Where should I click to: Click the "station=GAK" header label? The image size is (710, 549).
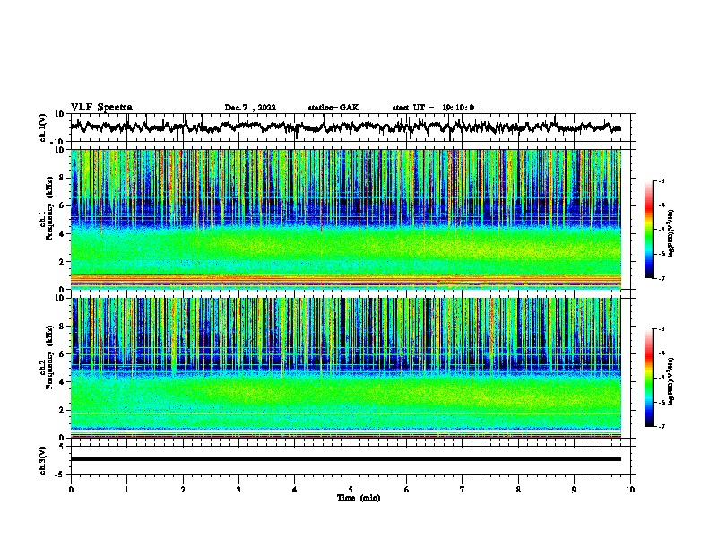pos(333,108)
